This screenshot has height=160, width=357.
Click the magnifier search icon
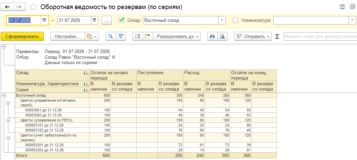pyautogui.click(x=111, y=36)
